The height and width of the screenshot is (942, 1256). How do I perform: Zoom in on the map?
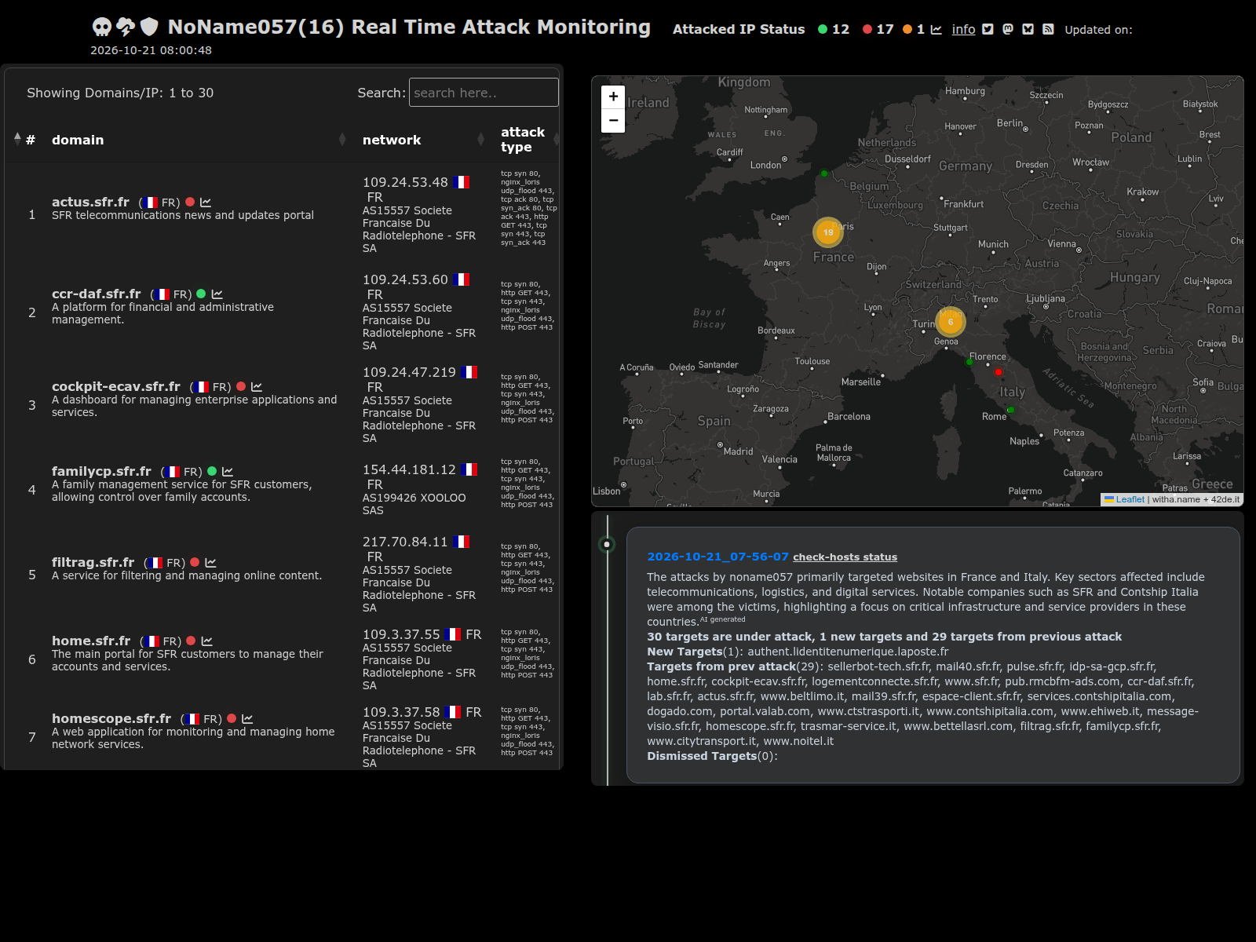tap(613, 97)
